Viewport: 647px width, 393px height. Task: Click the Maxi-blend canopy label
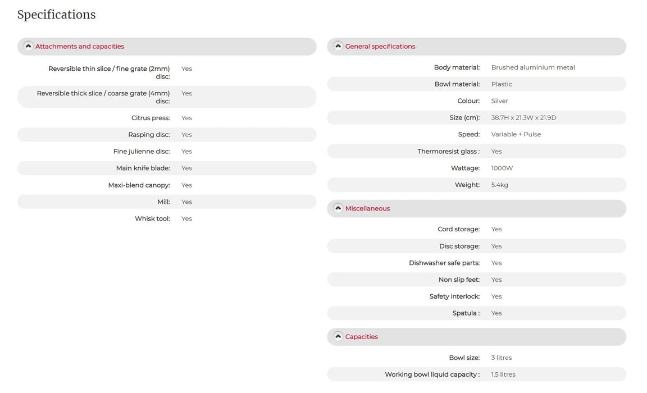point(139,185)
